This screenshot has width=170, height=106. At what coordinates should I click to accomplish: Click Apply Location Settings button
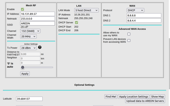coord(133,97)
